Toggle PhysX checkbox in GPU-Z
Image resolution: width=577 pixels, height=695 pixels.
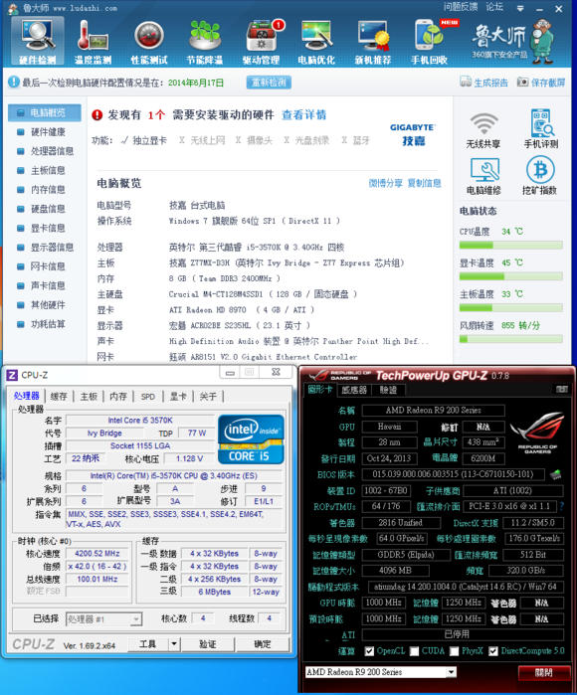(x=455, y=651)
